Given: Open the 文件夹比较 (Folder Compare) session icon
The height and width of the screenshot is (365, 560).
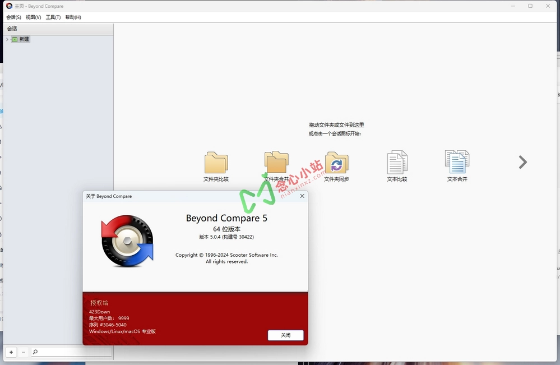Looking at the screenshot, I should point(217,162).
